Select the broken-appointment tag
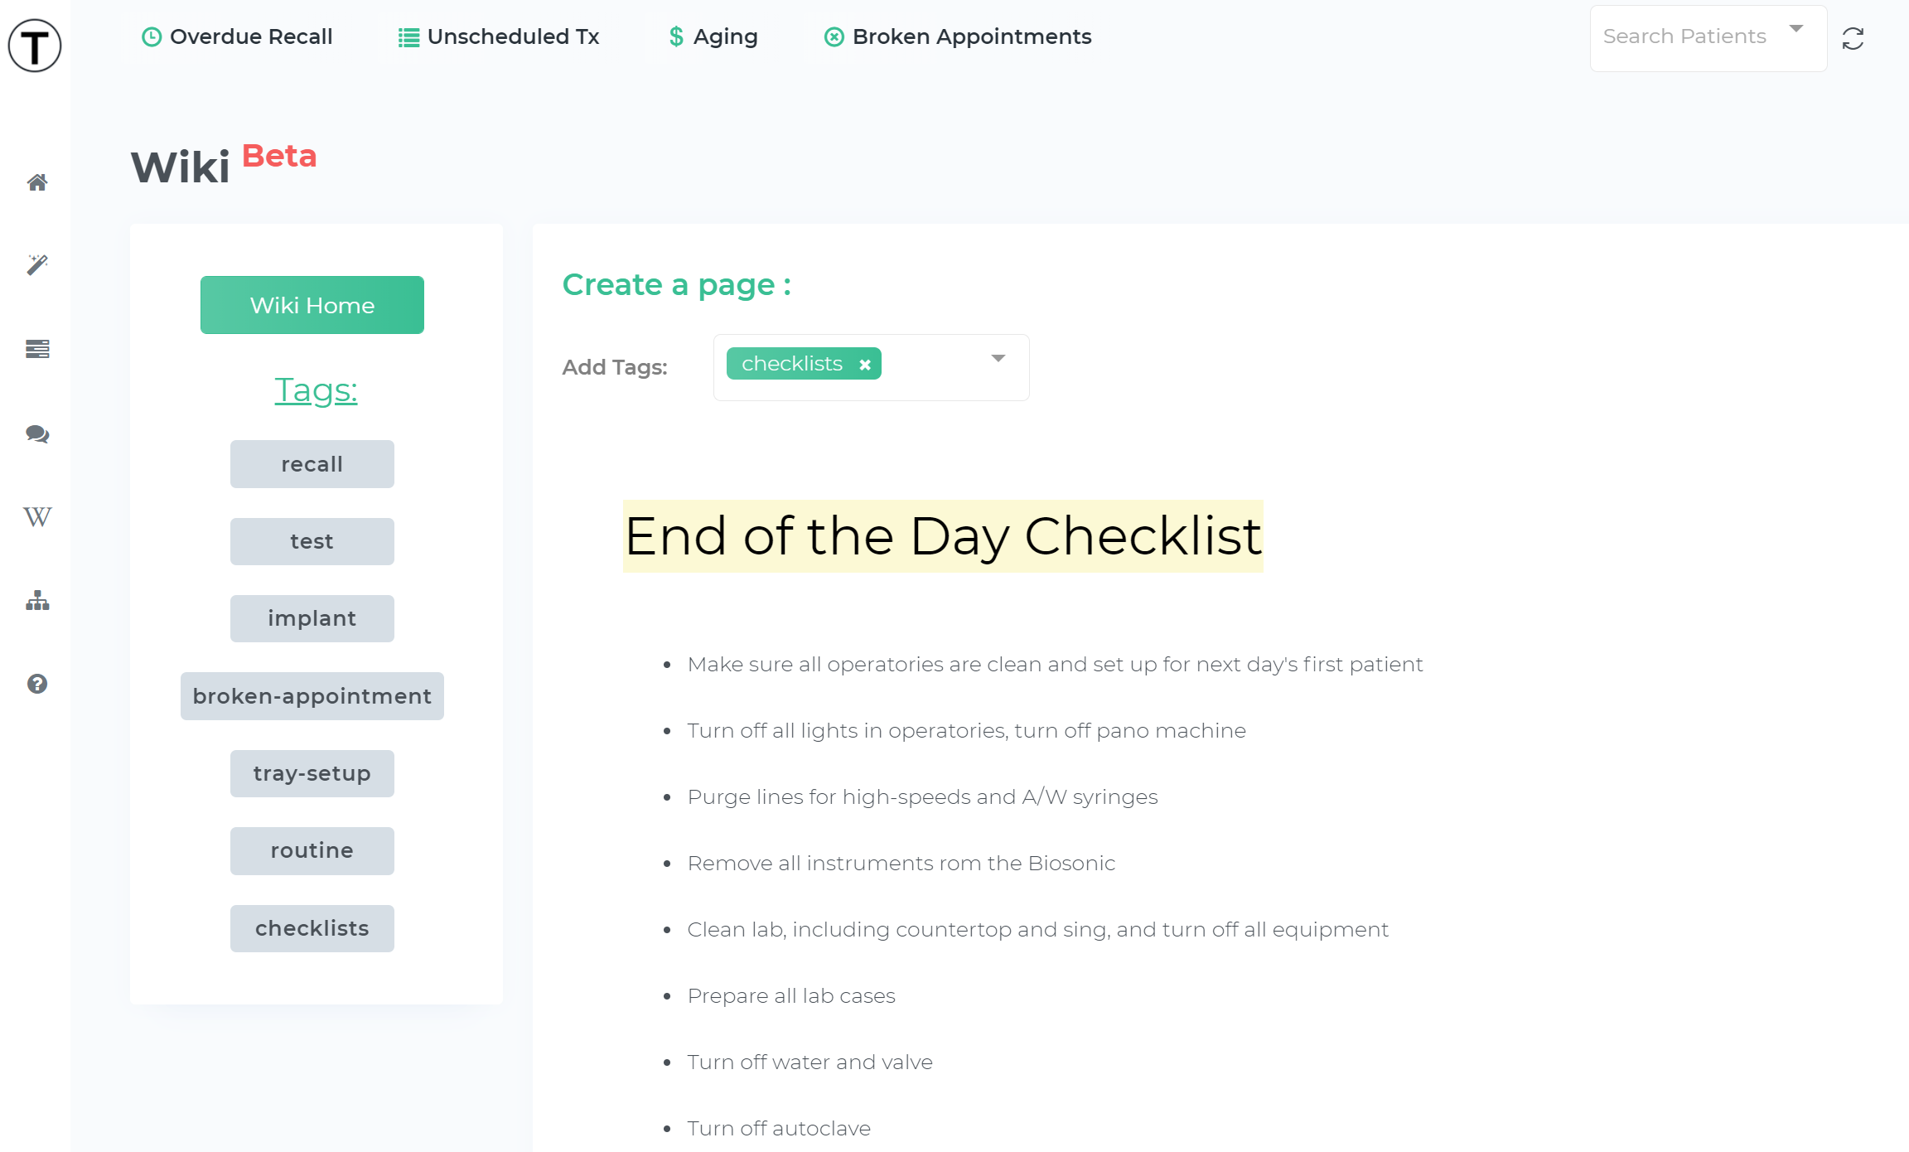Viewport: 1909px width, 1152px height. click(312, 695)
